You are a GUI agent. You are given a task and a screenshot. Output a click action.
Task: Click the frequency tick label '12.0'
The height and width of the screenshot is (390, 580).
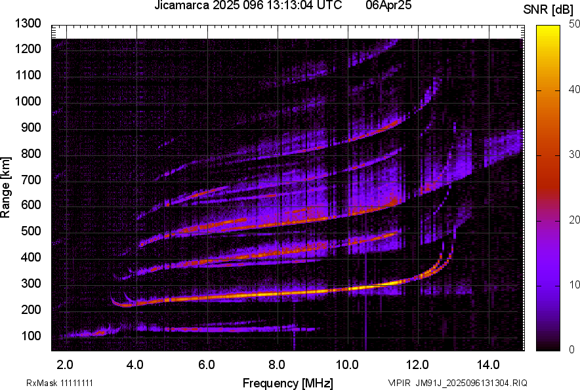(x=418, y=365)
